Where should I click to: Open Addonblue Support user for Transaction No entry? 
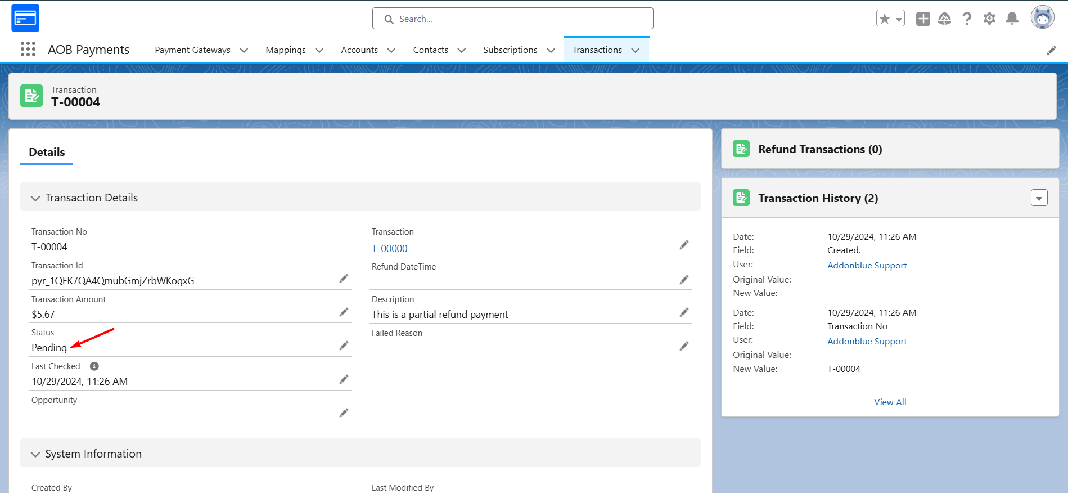tap(867, 342)
